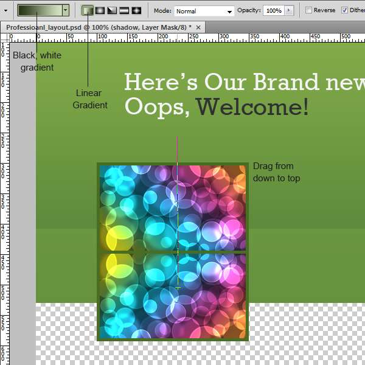Switch to the Professioanl_layout.psd document tab
Screen dimensions: 365x365
97,27
